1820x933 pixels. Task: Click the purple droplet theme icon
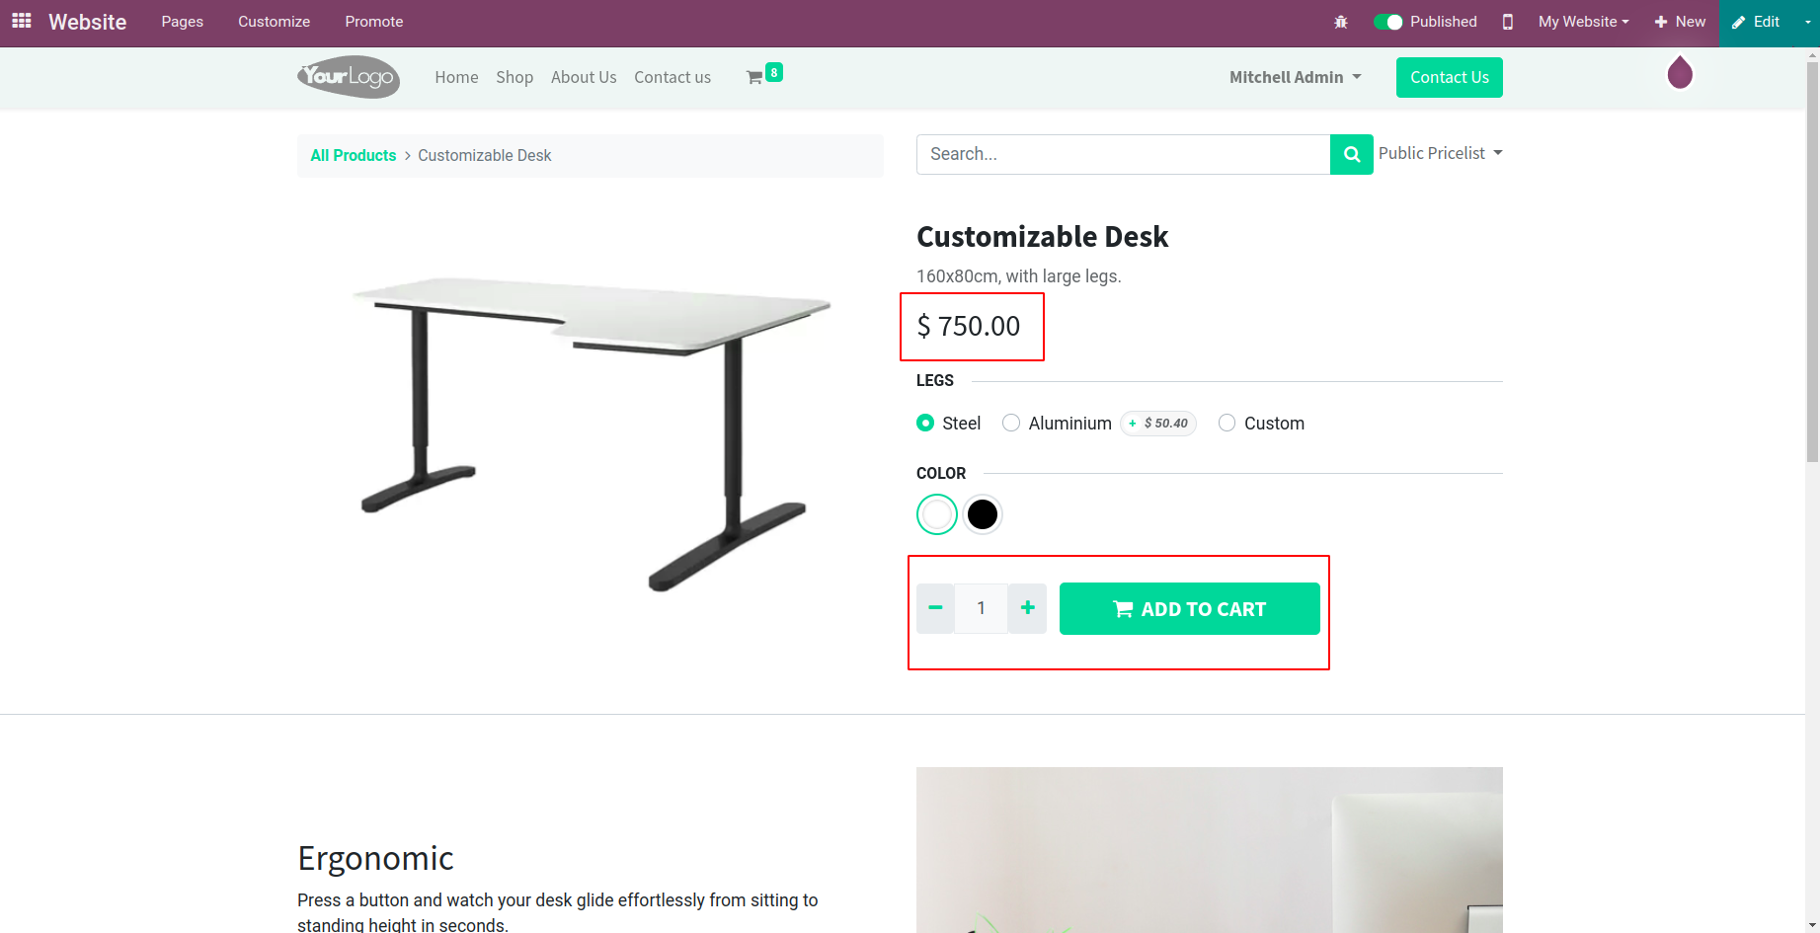pos(1679,73)
